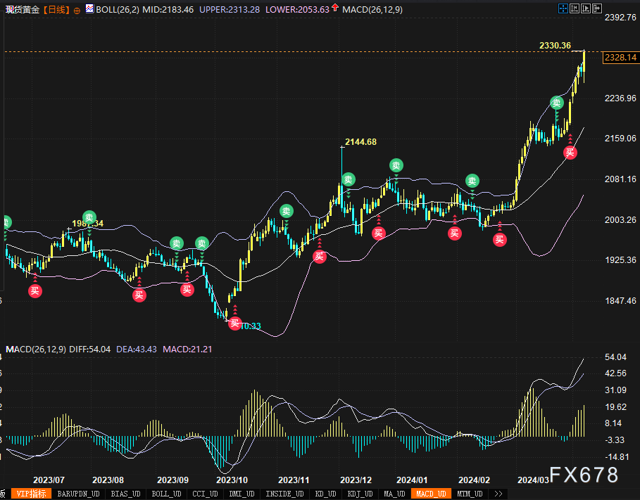Select the VIP指标 tab

click(31, 494)
